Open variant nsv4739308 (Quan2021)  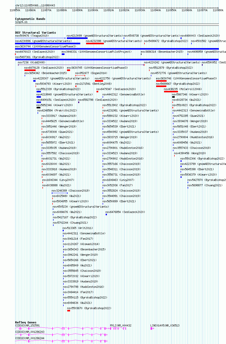click(x=57, y=132)
